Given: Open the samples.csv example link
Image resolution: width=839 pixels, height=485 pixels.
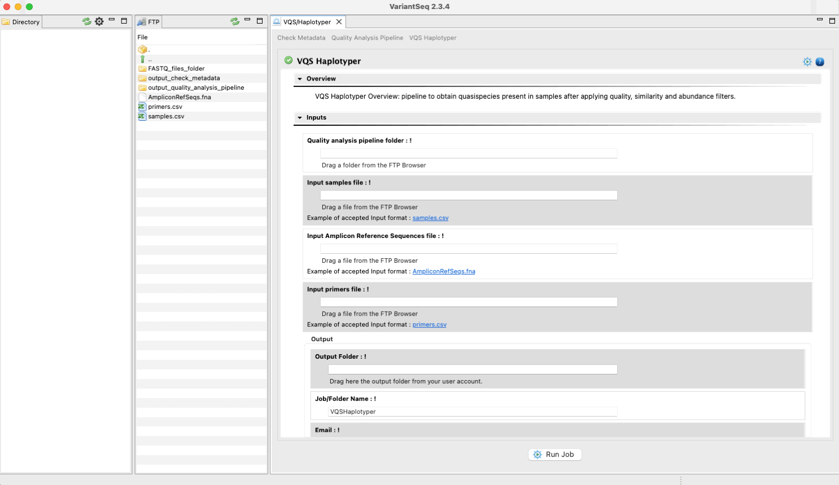Looking at the screenshot, I should 431,218.
